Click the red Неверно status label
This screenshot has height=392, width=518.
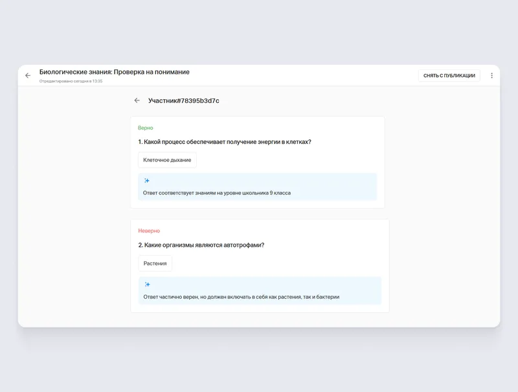[x=149, y=231]
